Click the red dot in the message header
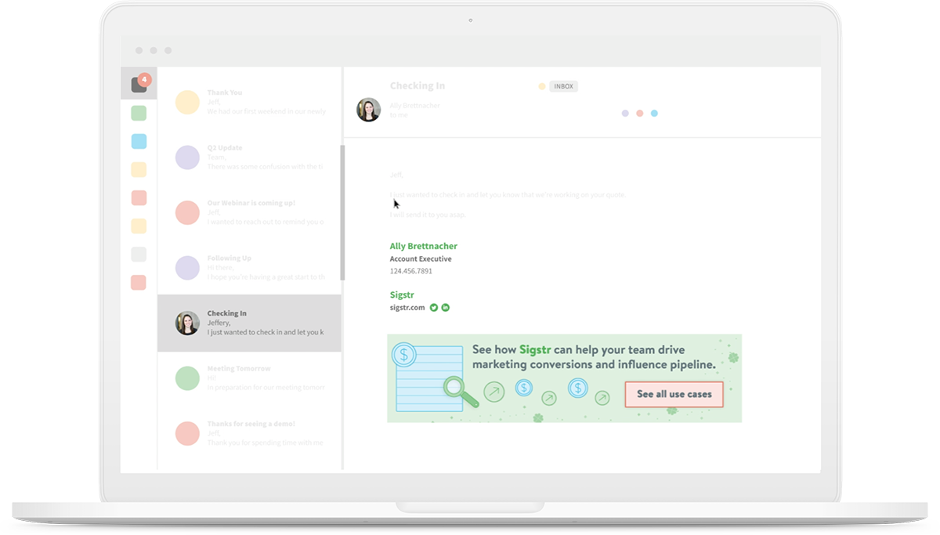The height and width of the screenshot is (535, 940). tap(640, 114)
